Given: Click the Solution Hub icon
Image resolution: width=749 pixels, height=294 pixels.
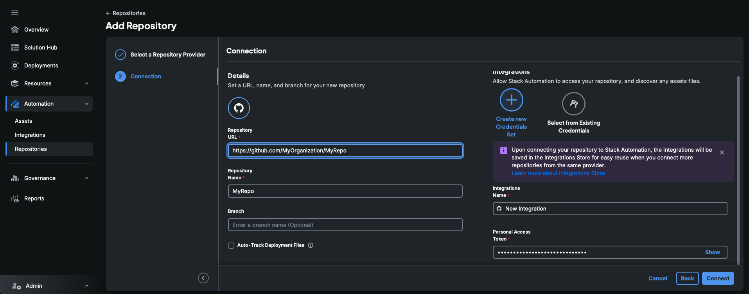Looking at the screenshot, I should (x=15, y=48).
